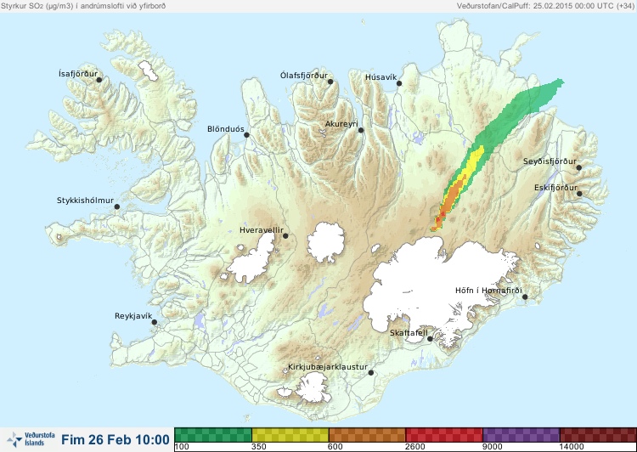Click the Akureyri station dot
637x452 pixels.
click(361, 130)
